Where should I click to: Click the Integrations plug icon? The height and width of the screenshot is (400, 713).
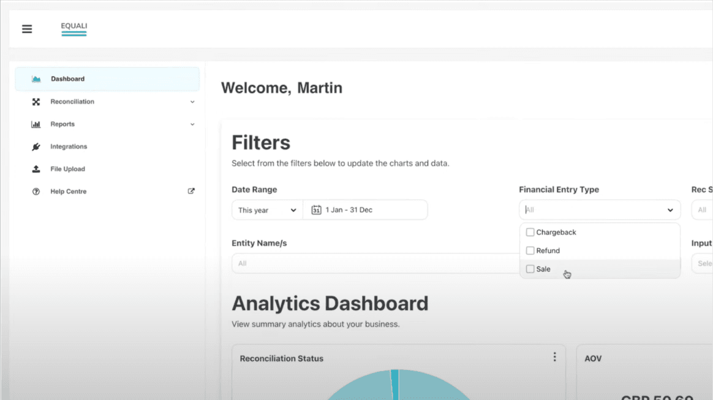click(x=36, y=147)
